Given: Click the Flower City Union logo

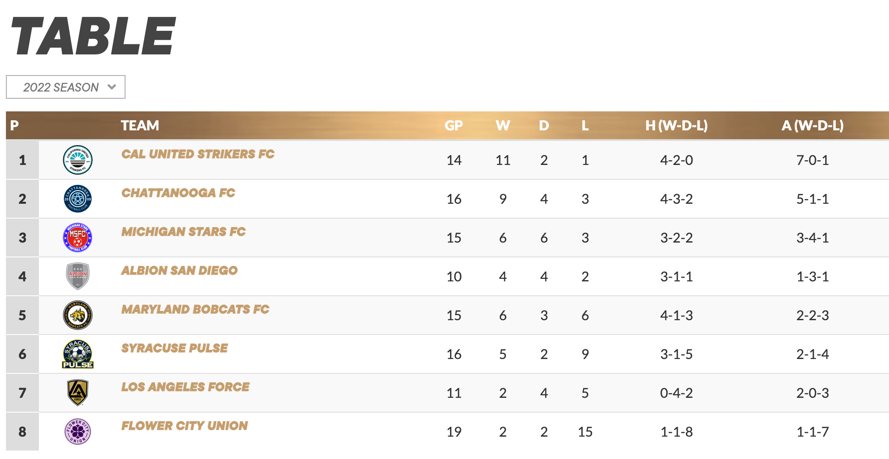Looking at the screenshot, I should pos(78,431).
